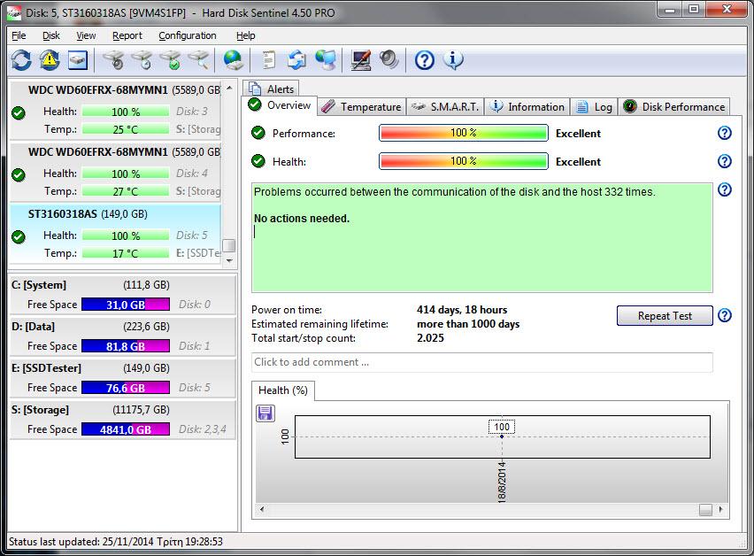754x556 pixels.
Task: Click the 100 data point on health graph
Action: 502,436
